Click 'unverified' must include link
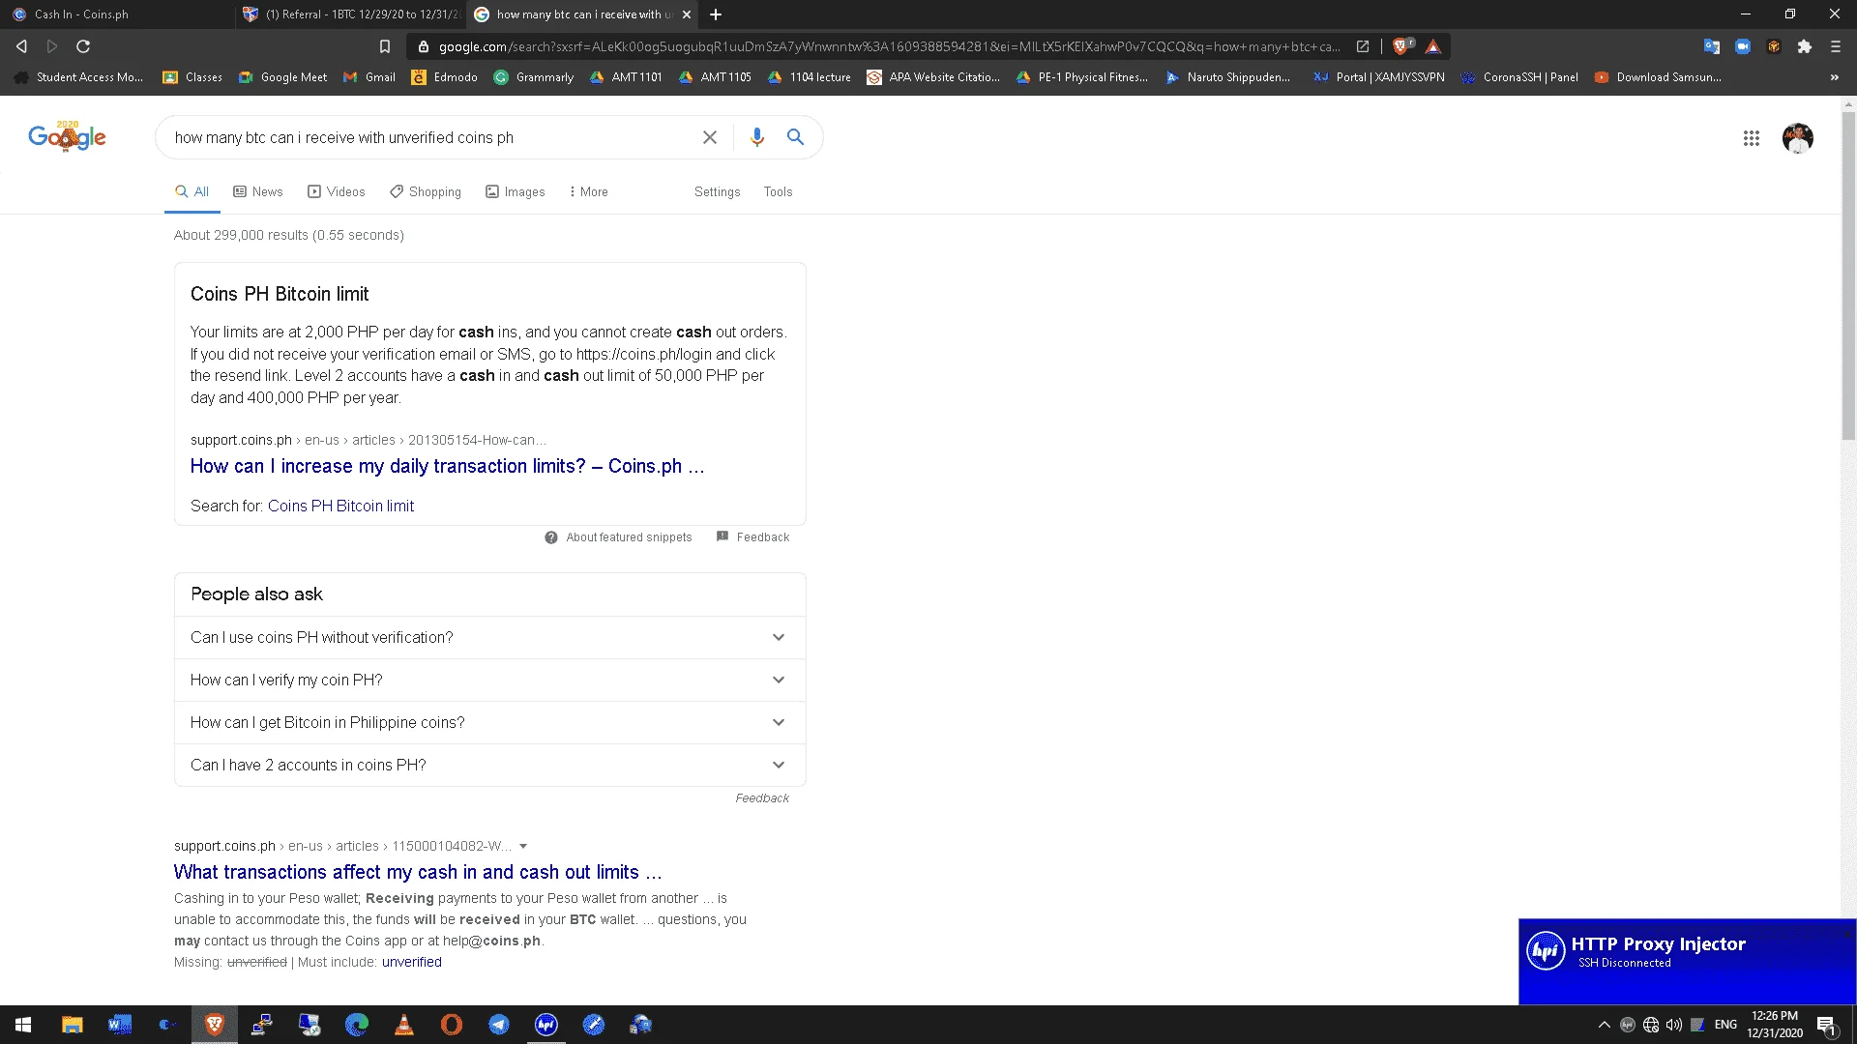 [x=411, y=962]
